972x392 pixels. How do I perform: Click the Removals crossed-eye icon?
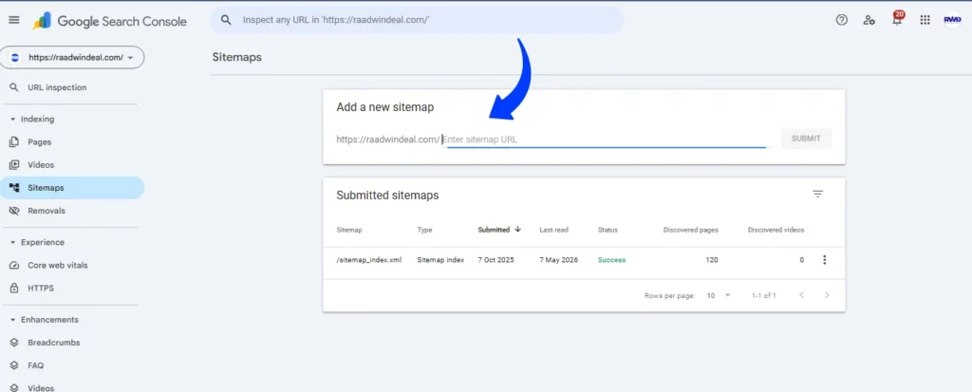14,211
